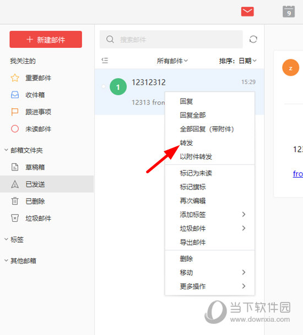Click the blue fro link in reading pane
Screen dimensions: 303x335
click(x=298, y=174)
